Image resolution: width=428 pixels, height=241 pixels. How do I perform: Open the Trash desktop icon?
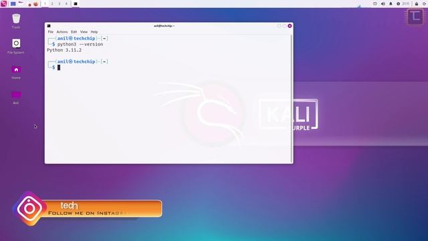(x=16, y=21)
